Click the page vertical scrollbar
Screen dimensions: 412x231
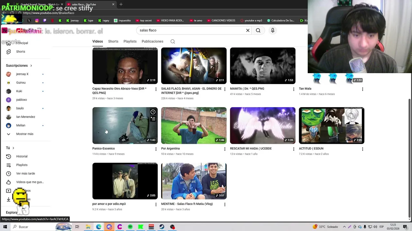409,159
